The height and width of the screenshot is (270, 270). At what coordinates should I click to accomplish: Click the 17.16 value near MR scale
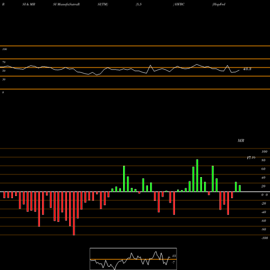coord(251,158)
